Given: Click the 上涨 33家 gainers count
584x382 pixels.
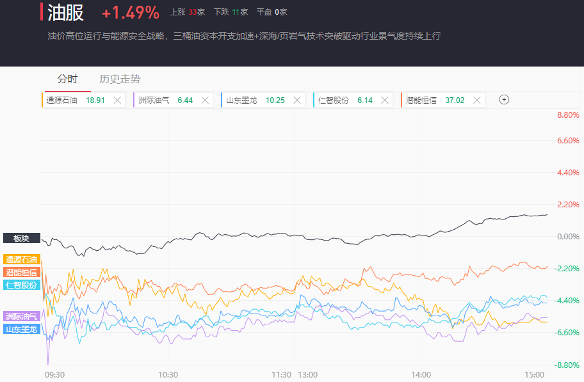Looking at the screenshot, I should pyautogui.click(x=187, y=12).
